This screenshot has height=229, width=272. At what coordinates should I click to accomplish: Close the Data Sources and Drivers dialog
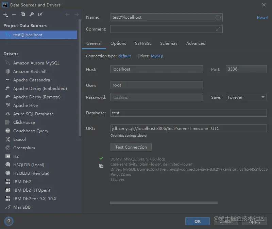264,5
